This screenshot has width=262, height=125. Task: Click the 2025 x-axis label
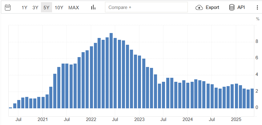point(236,120)
